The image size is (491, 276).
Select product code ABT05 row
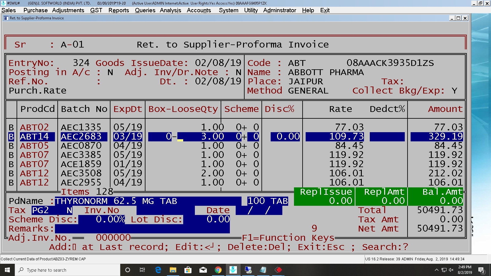(x=34, y=146)
